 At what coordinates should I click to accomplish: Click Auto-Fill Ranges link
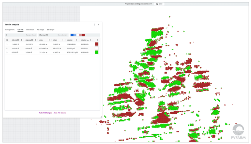pyautogui.click(x=45, y=113)
